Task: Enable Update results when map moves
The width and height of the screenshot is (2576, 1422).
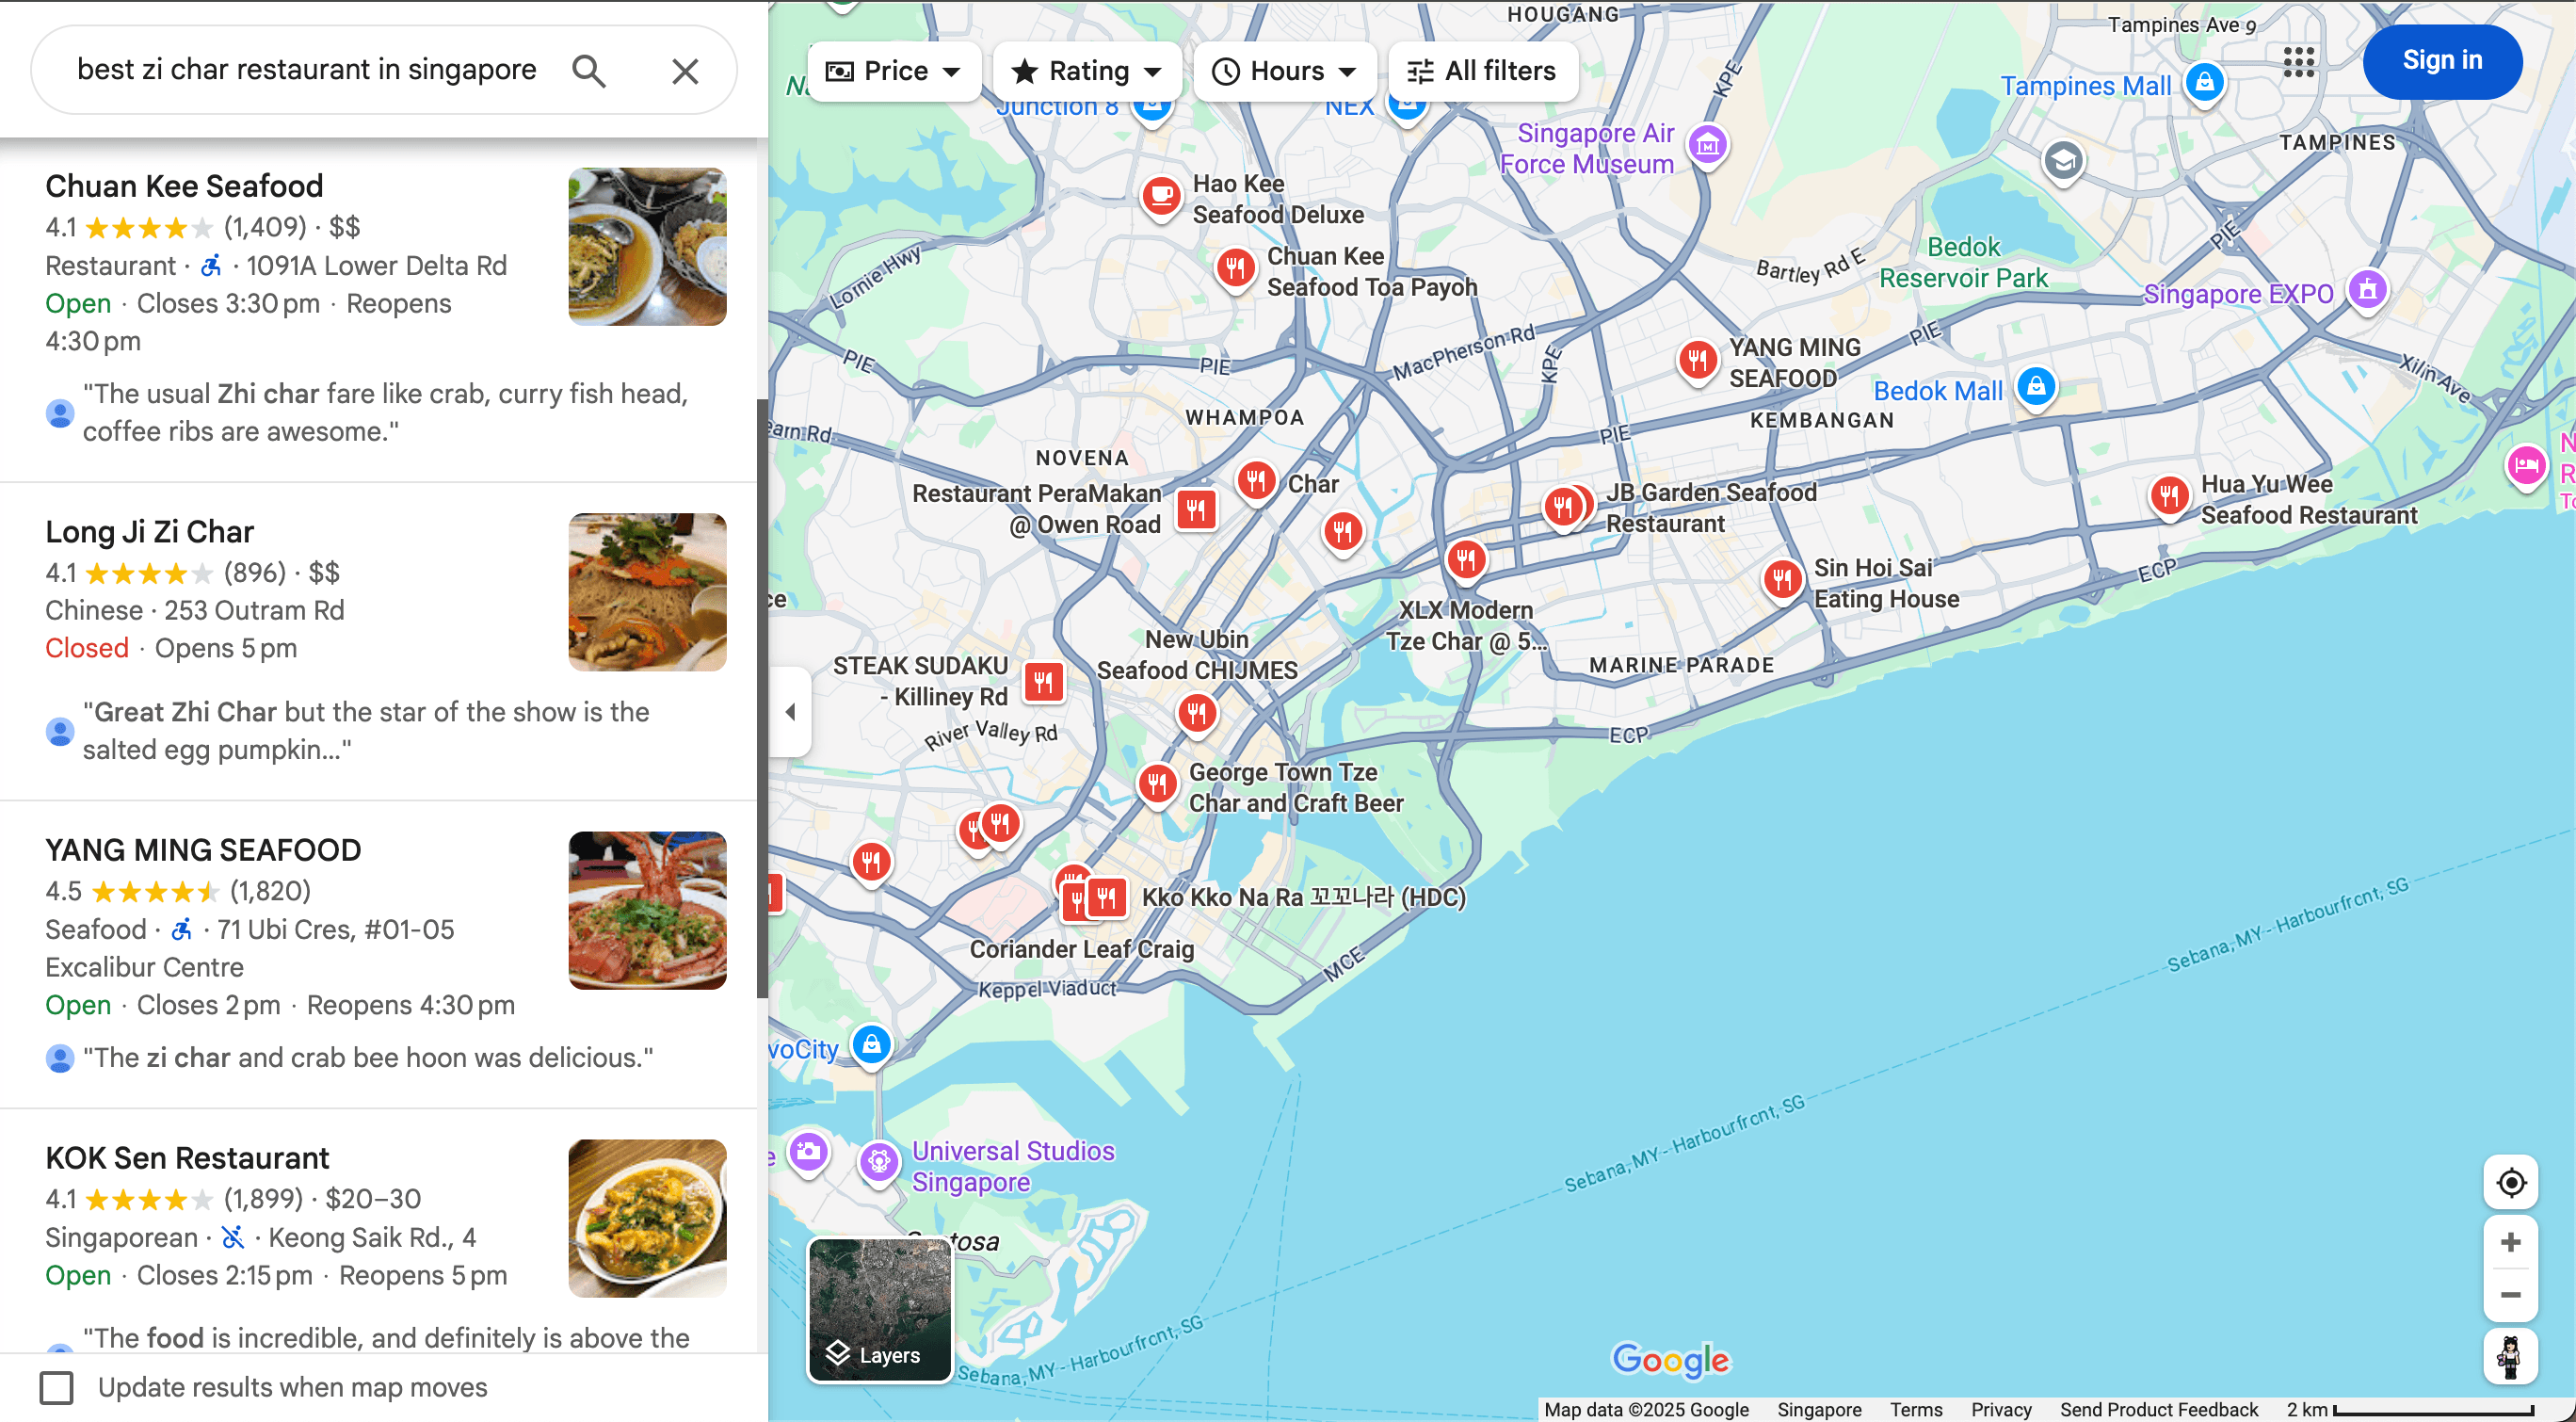Action: pyautogui.click(x=57, y=1388)
